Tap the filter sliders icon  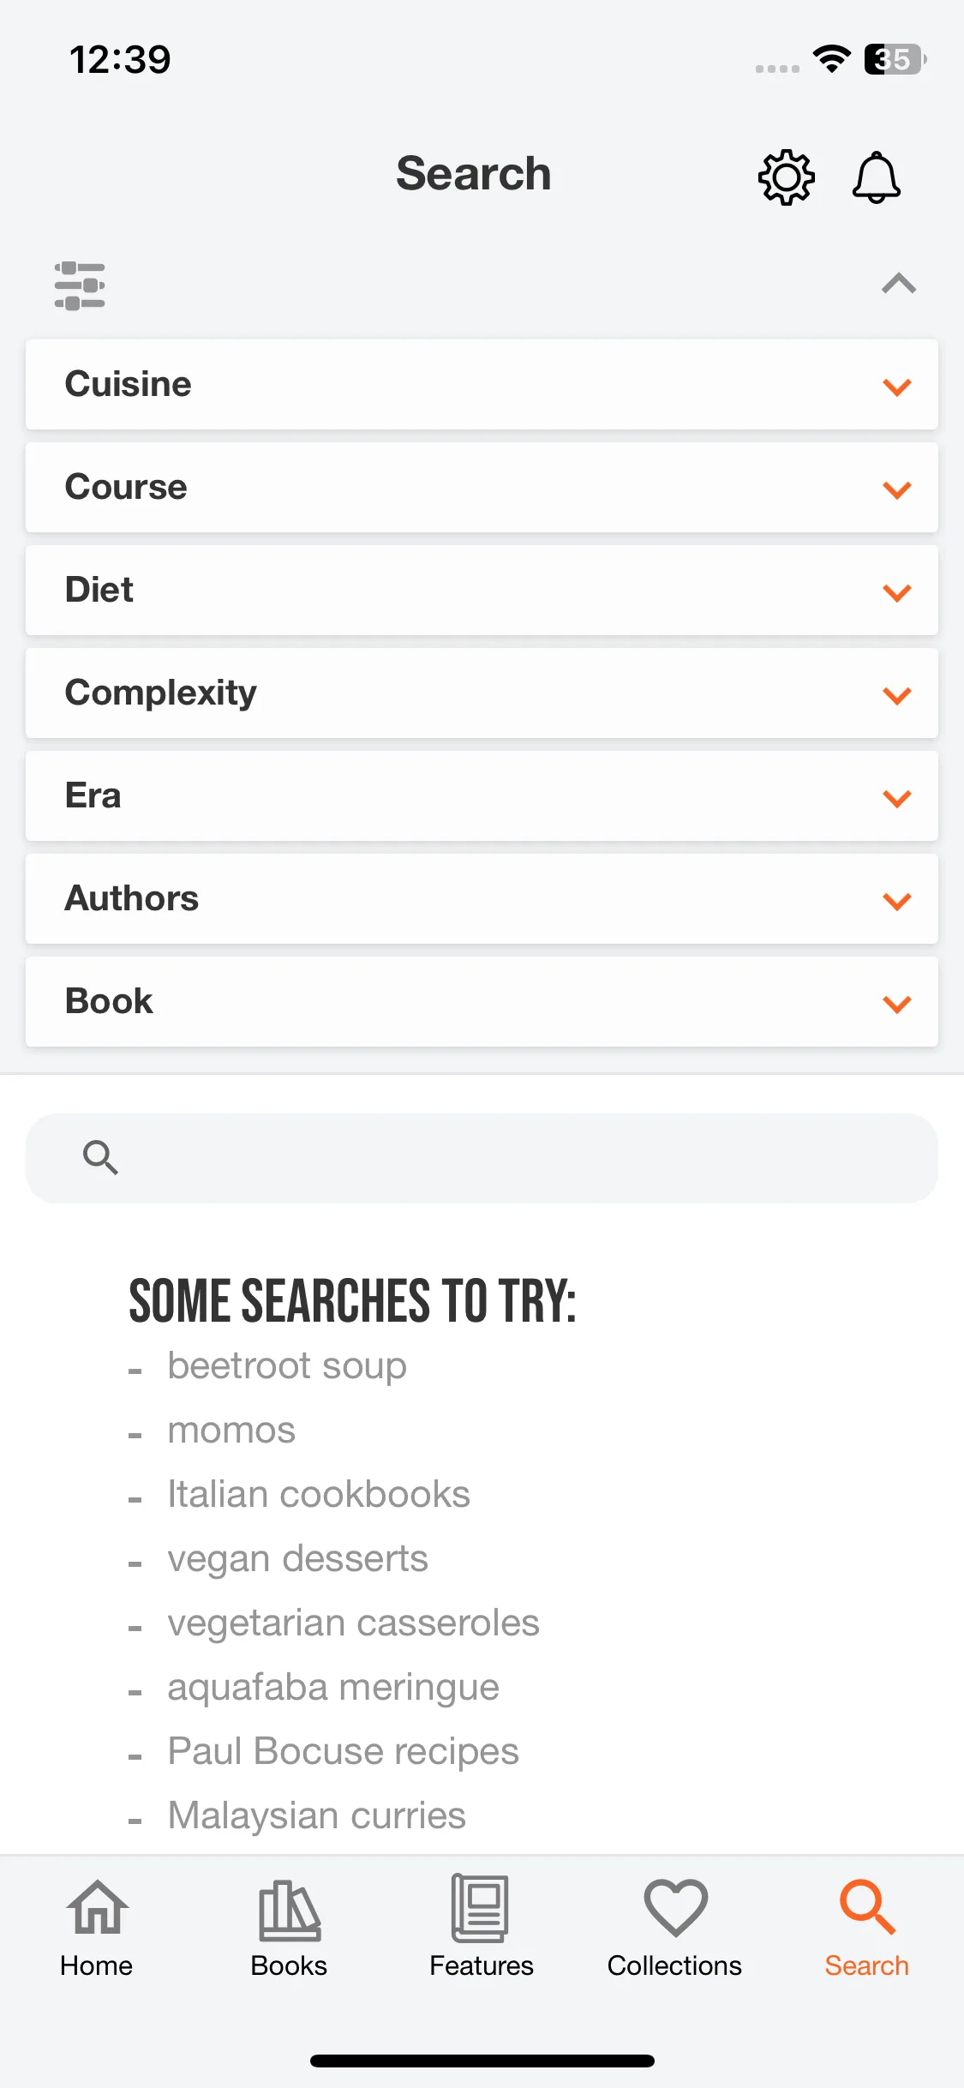click(80, 285)
